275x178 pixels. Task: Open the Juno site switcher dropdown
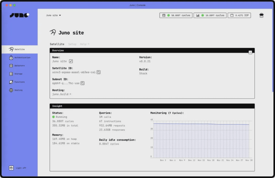click(x=53, y=15)
